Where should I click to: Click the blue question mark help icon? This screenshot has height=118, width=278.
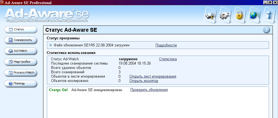pyautogui.click(x=266, y=30)
